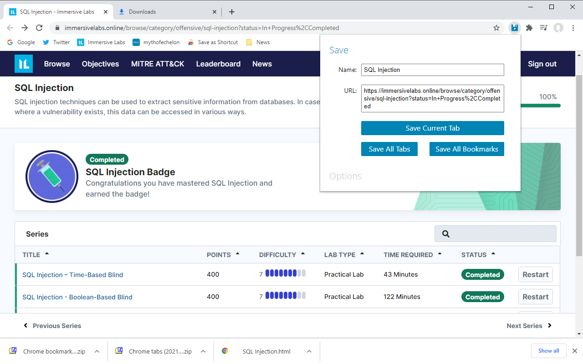Screen dimensions: 583x364
Task: Click the Save as Shortcut extension icon
Action: [514, 28]
